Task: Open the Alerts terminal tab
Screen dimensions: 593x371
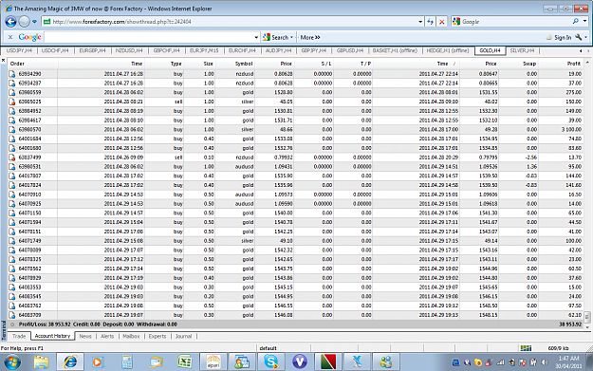Action: [107, 336]
